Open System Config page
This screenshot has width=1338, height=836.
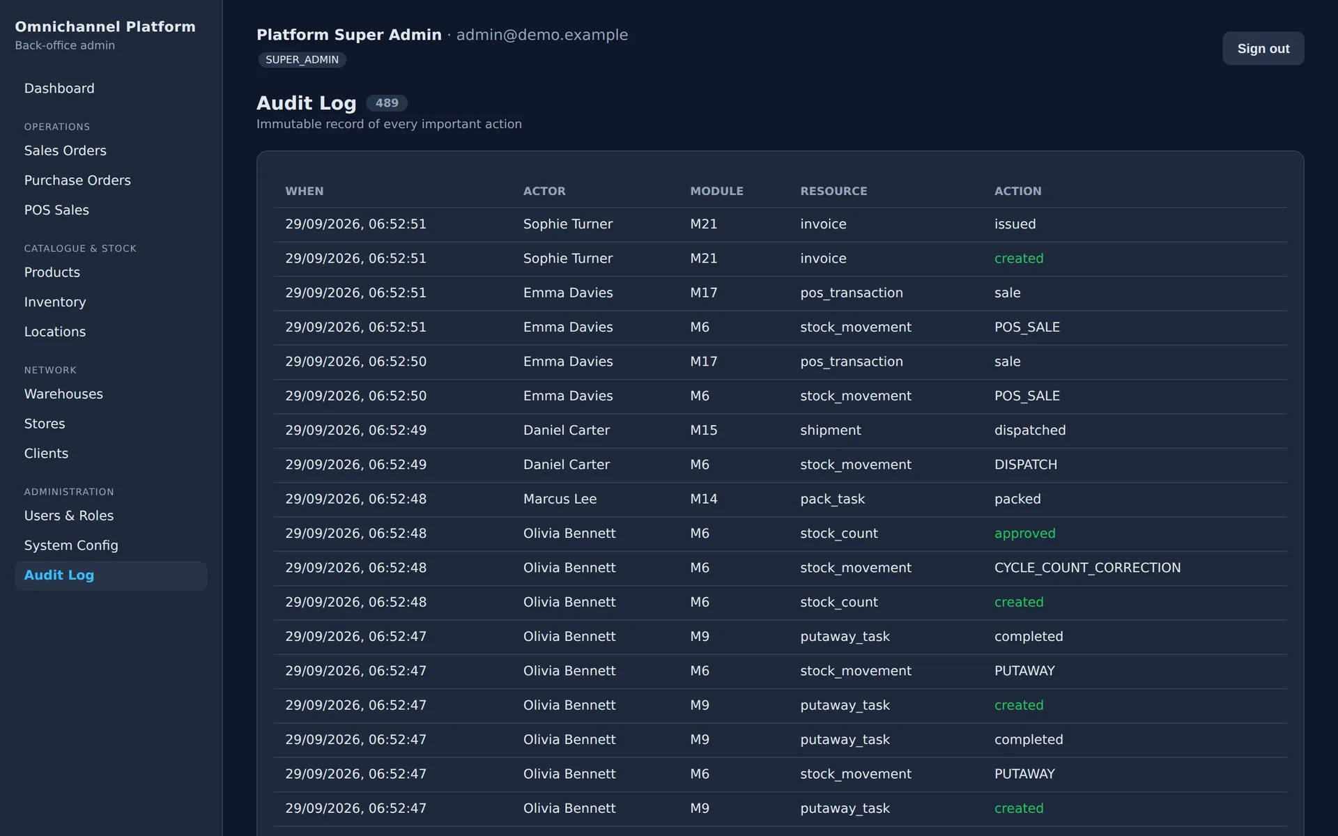(x=111, y=545)
